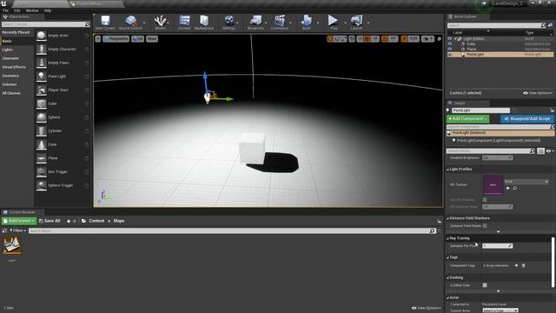This screenshot has width=556, height=313.
Task: Click Maps in the content path
Action: click(x=119, y=221)
